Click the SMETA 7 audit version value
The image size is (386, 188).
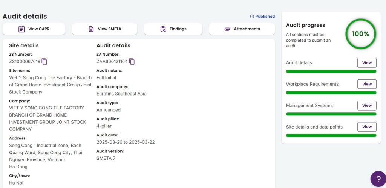[106, 158]
